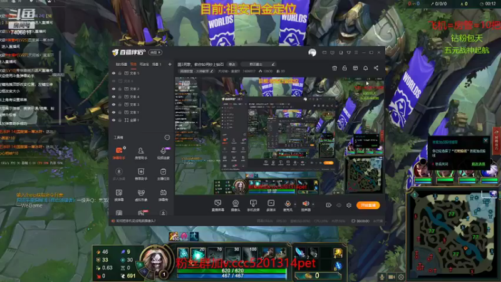This screenshot has width=501, height=282.
Task: Add a 摄像头 webcam source
Action: pyautogui.click(x=235, y=206)
